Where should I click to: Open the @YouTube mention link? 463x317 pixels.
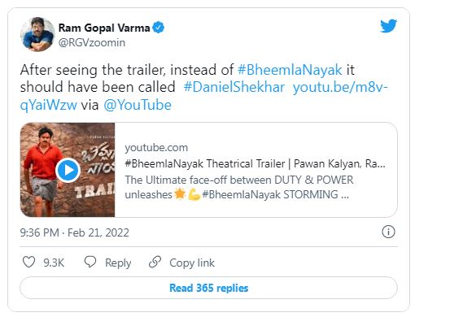pyautogui.click(x=138, y=106)
